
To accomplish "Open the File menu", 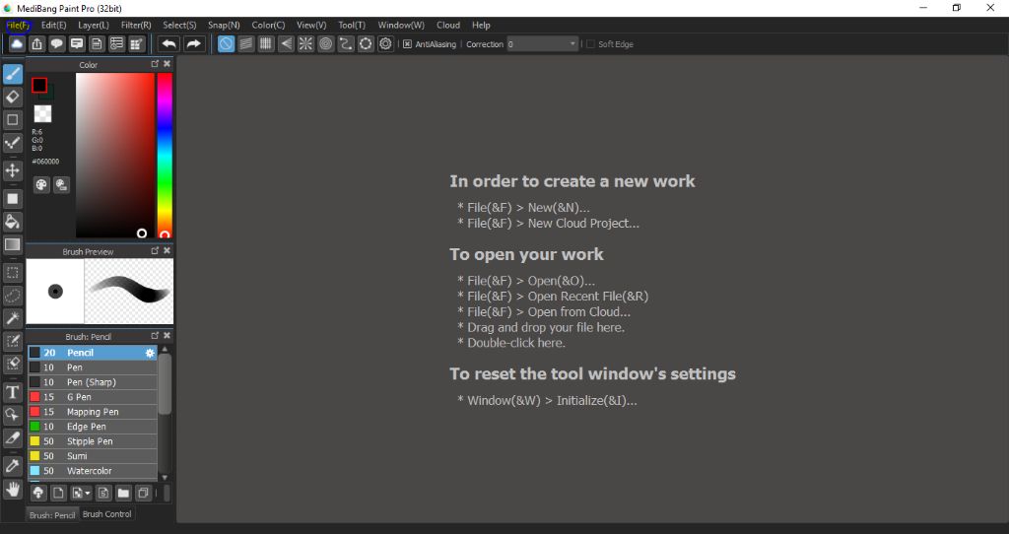I will pyautogui.click(x=18, y=25).
